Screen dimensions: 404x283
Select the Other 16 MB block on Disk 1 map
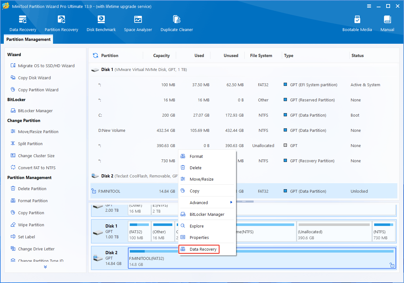[x=163, y=232]
